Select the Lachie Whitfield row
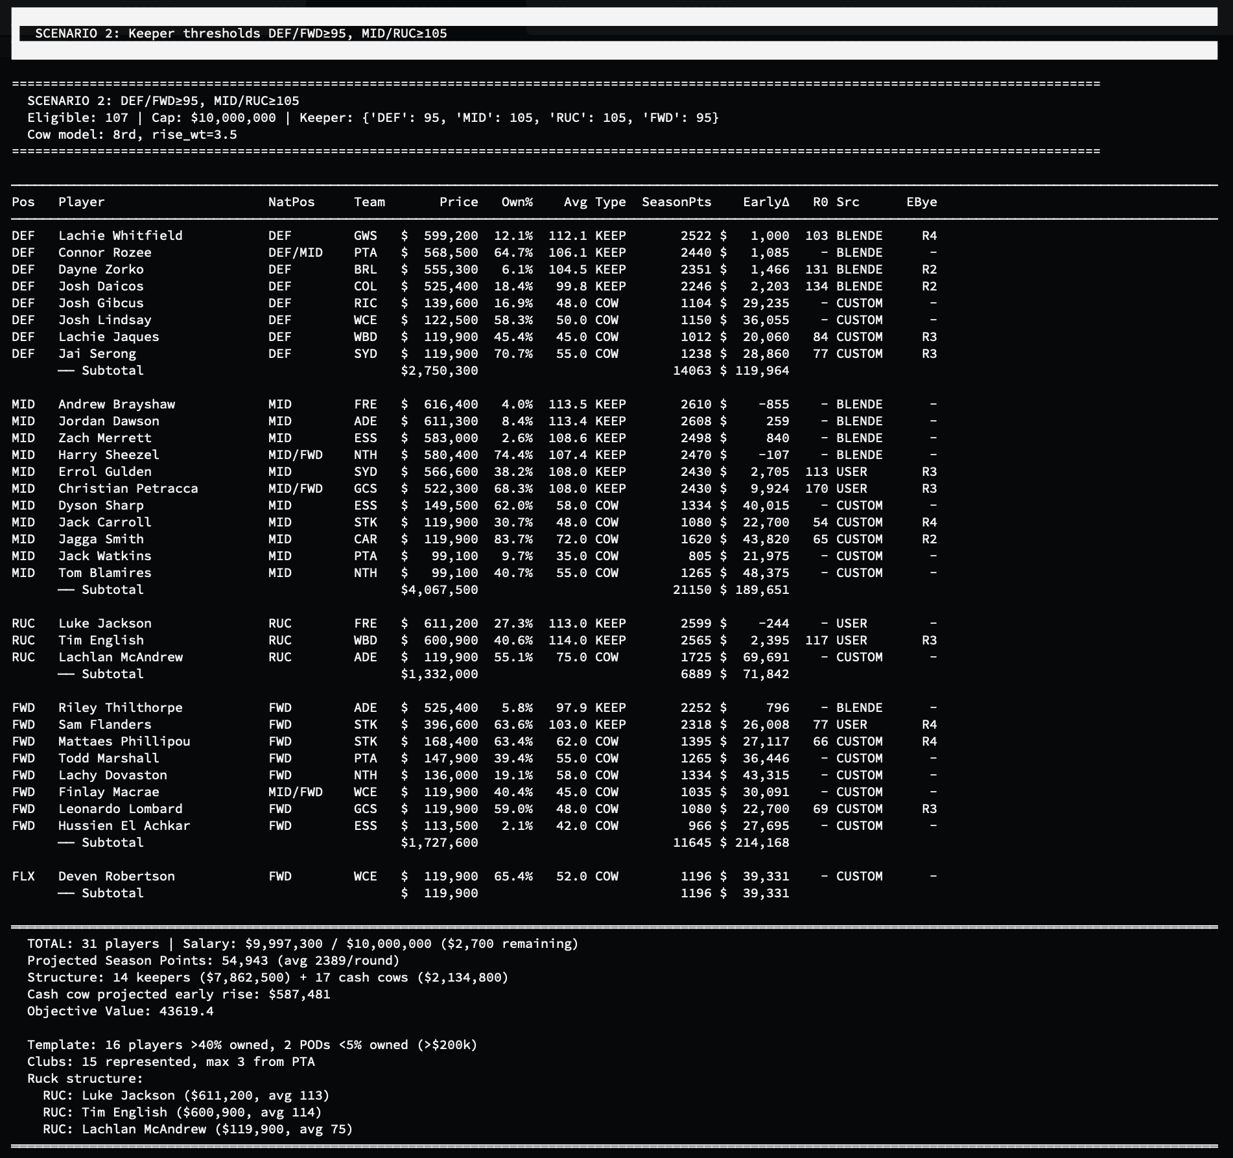Screen dimensions: 1233x1158 click(x=120, y=235)
